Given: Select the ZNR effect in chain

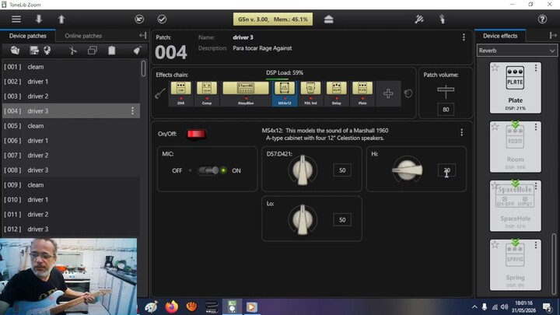Looking at the screenshot, I should click(180, 93).
